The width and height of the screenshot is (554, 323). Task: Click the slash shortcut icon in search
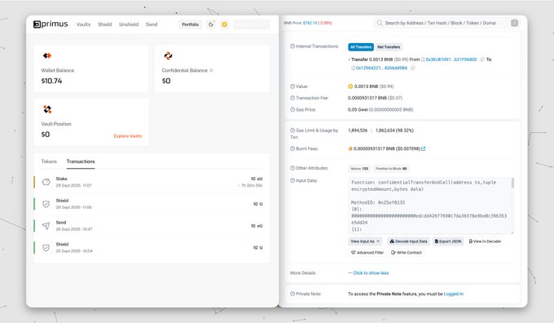514,23
